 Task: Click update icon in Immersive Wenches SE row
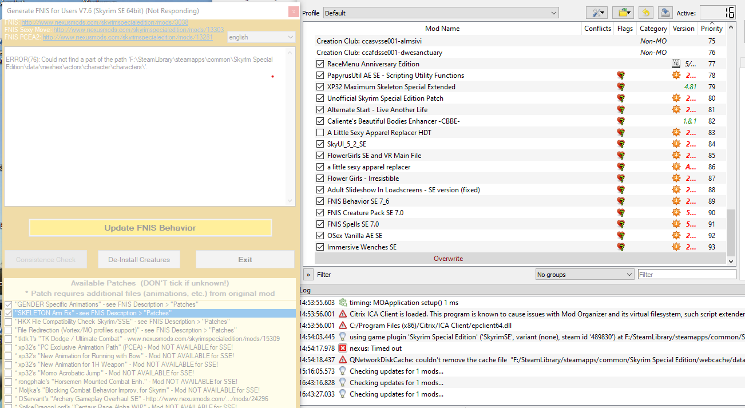[x=676, y=247]
